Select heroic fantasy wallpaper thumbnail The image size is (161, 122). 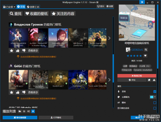(x=38, y=80)
